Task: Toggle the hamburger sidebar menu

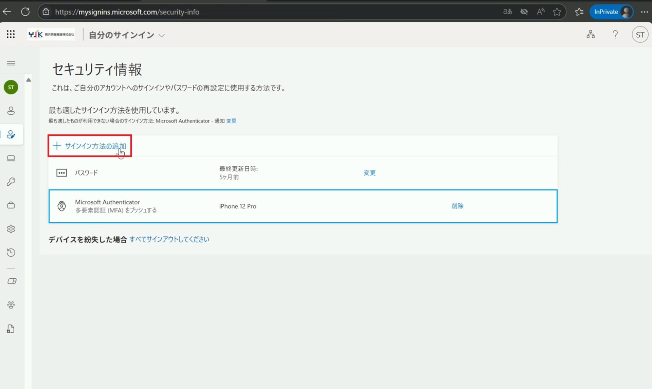Action: 11,63
